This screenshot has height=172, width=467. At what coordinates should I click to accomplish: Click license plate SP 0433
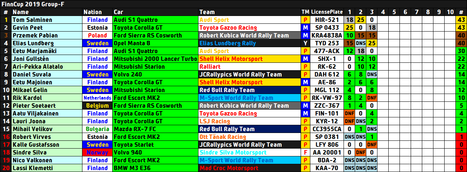point(327,27)
